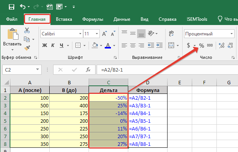
Task: Select row 5 header
Action: click(5, 121)
